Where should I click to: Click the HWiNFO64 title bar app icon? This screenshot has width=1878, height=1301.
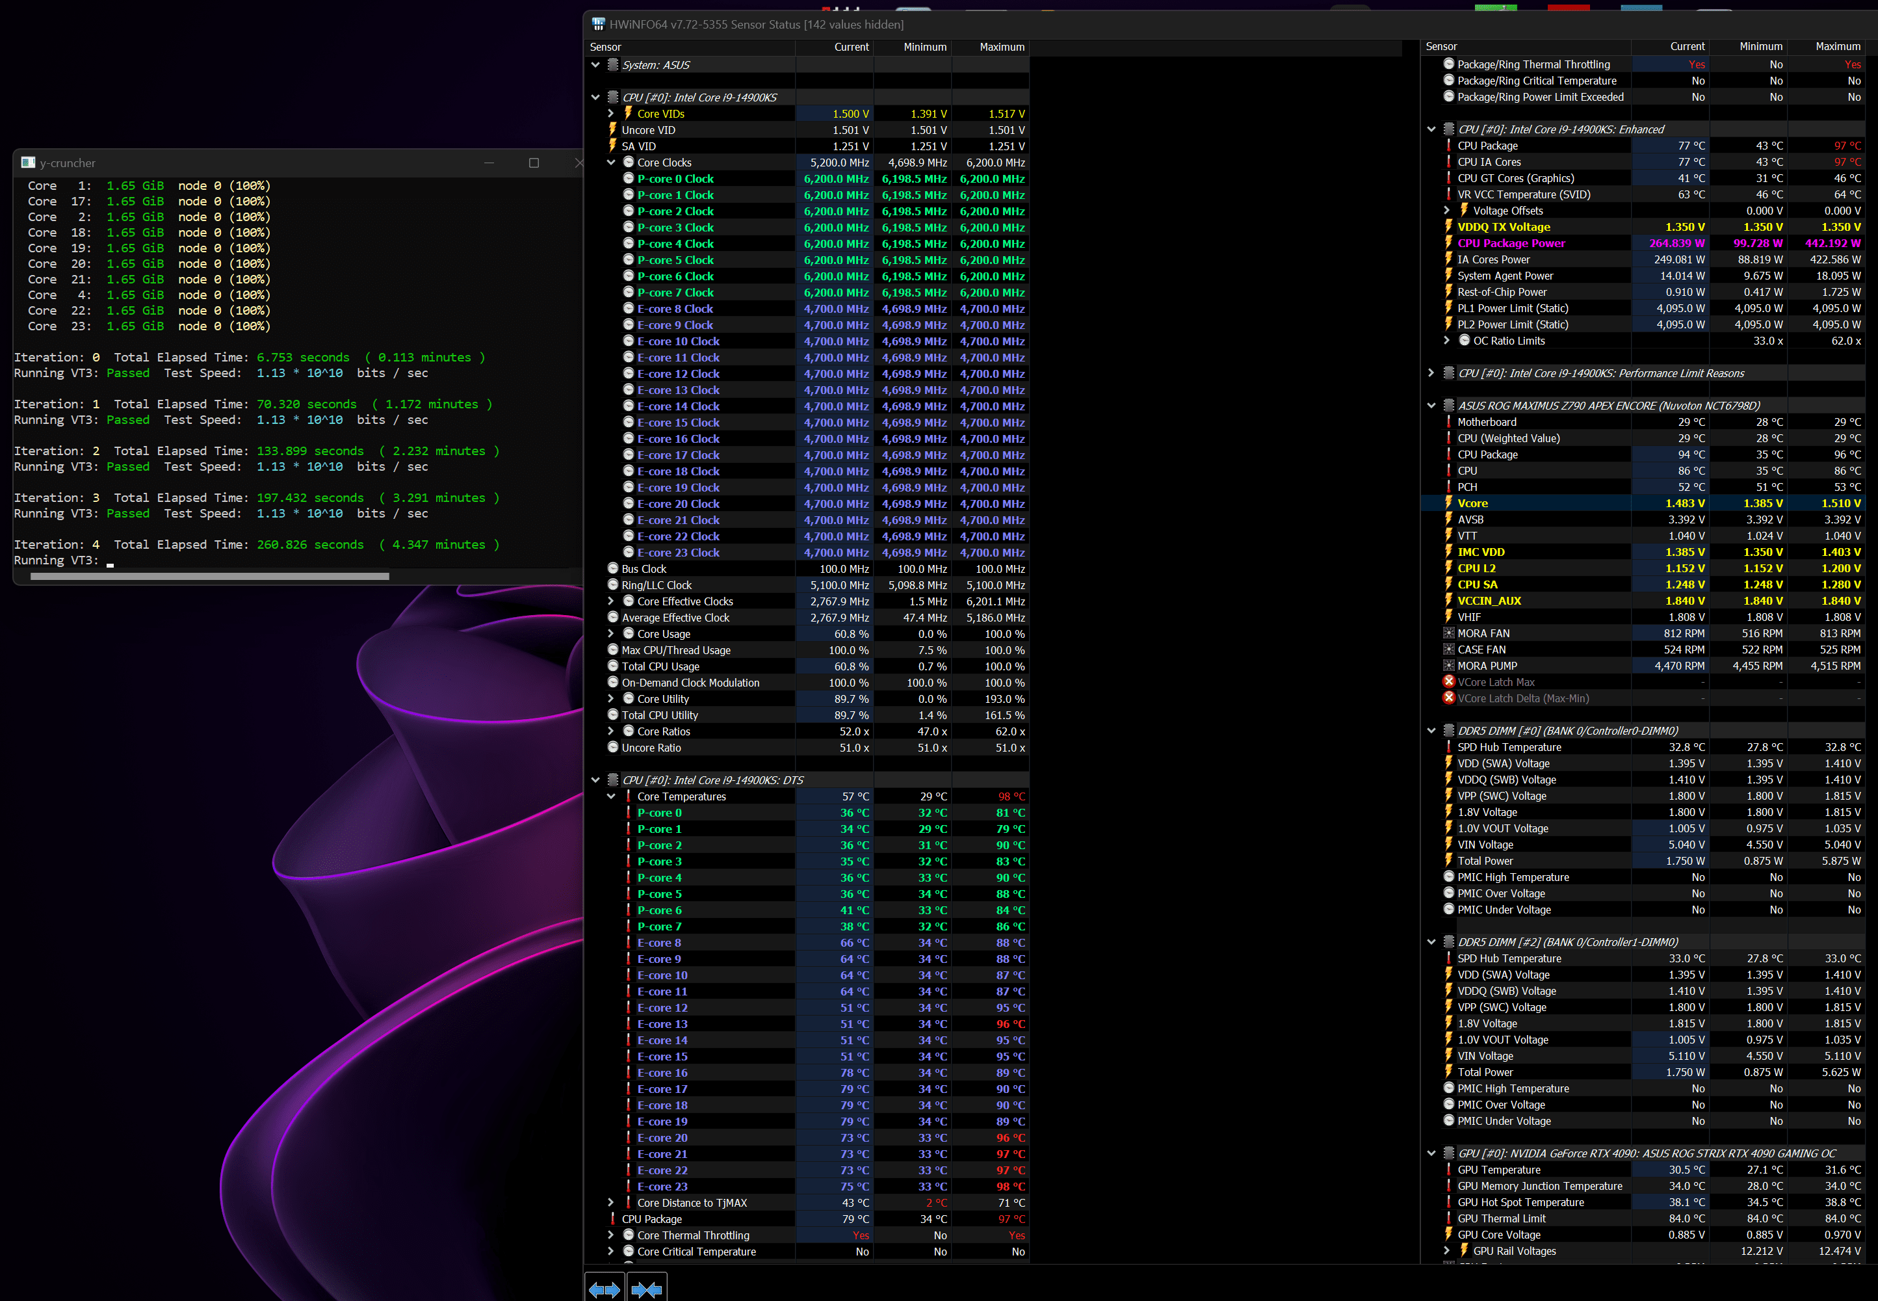pyautogui.click(x=598, y=25)
